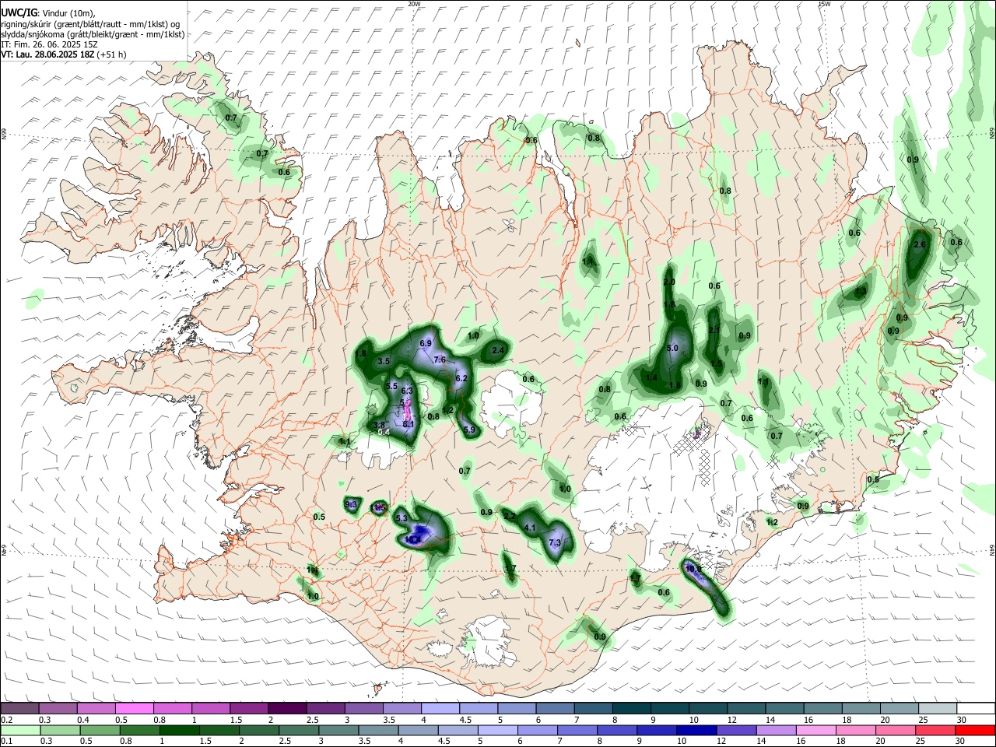Click the 2.2 precipitation label

(510, 516)
